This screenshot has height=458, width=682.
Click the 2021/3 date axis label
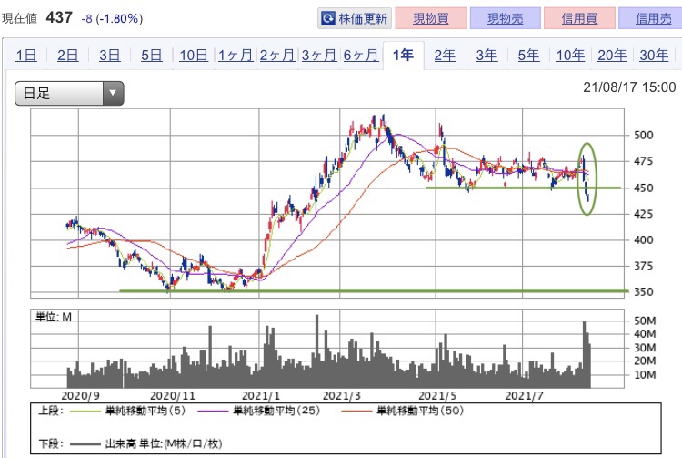point(341,396)
